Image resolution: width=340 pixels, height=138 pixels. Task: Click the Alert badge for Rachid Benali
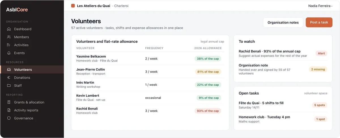click(321, 53)
